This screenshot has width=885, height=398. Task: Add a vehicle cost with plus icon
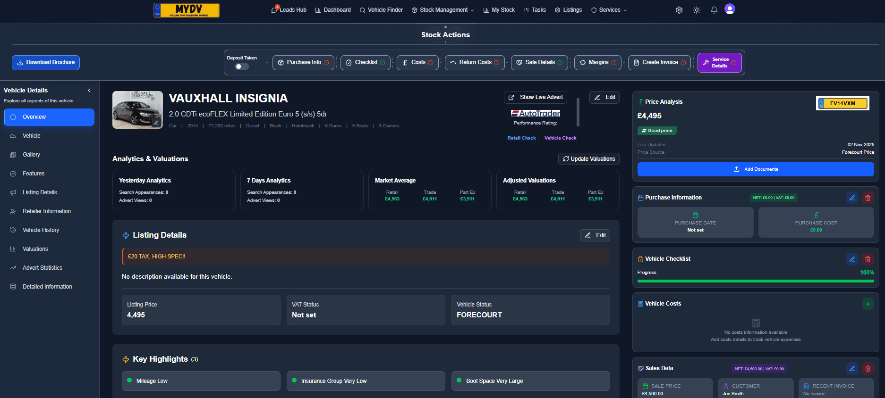tap(868, 304)
